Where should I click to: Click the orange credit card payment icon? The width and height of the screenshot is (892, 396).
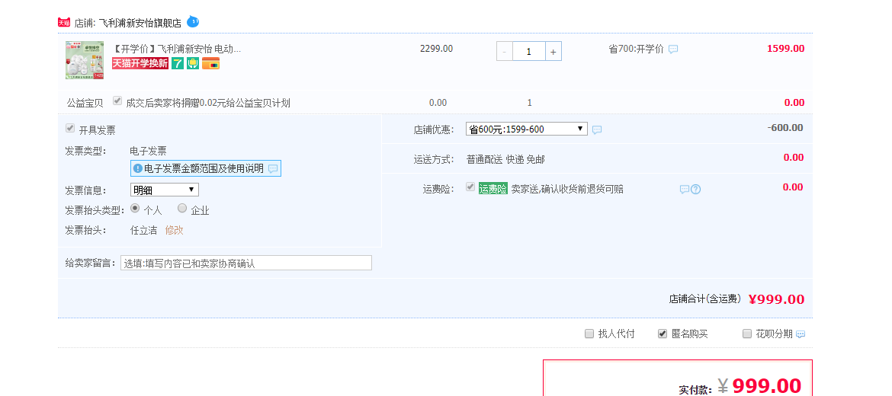tap(210, 63)
